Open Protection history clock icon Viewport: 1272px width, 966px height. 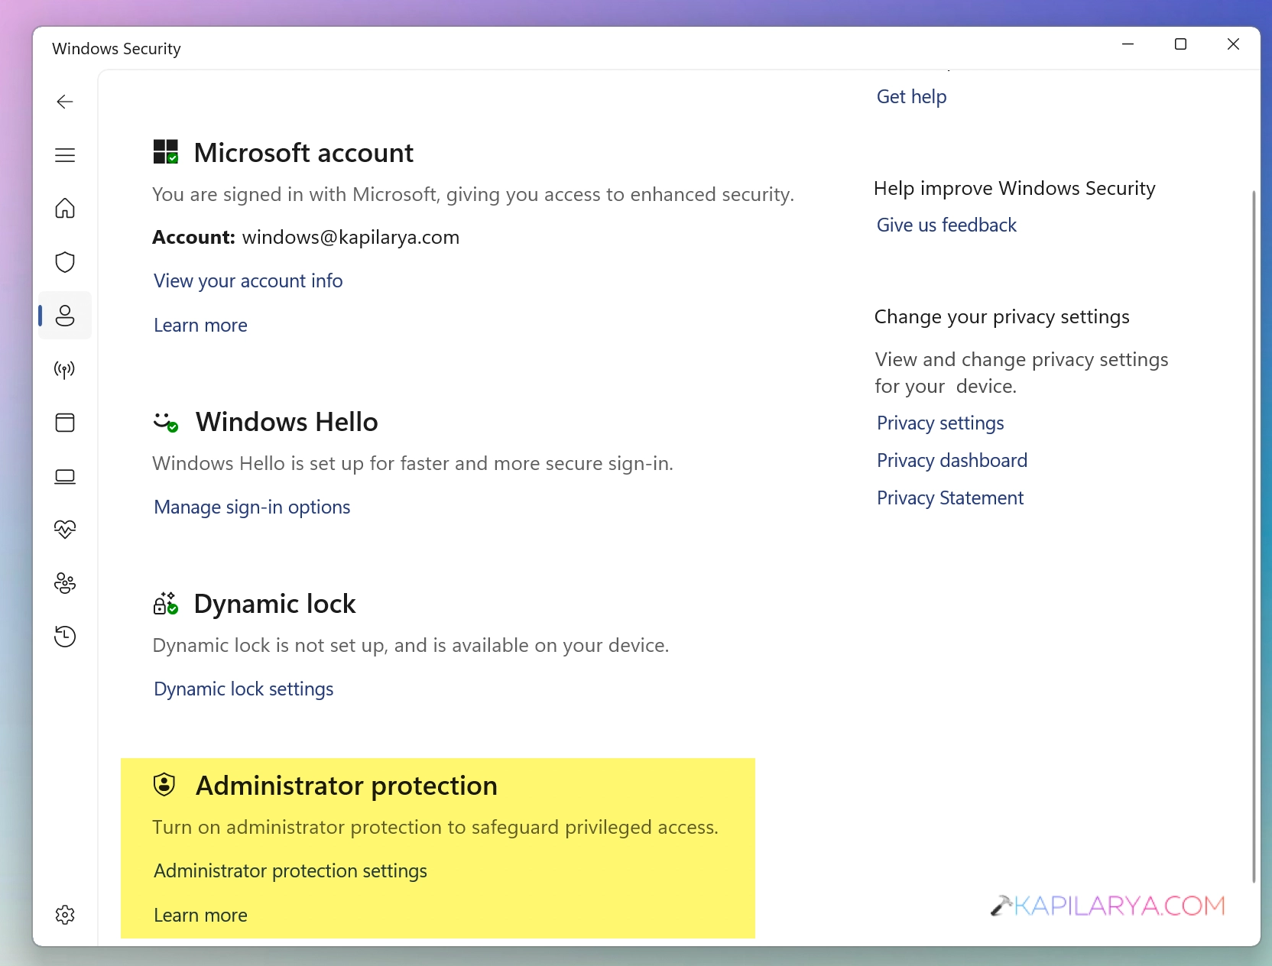click(x=65, y=637)
